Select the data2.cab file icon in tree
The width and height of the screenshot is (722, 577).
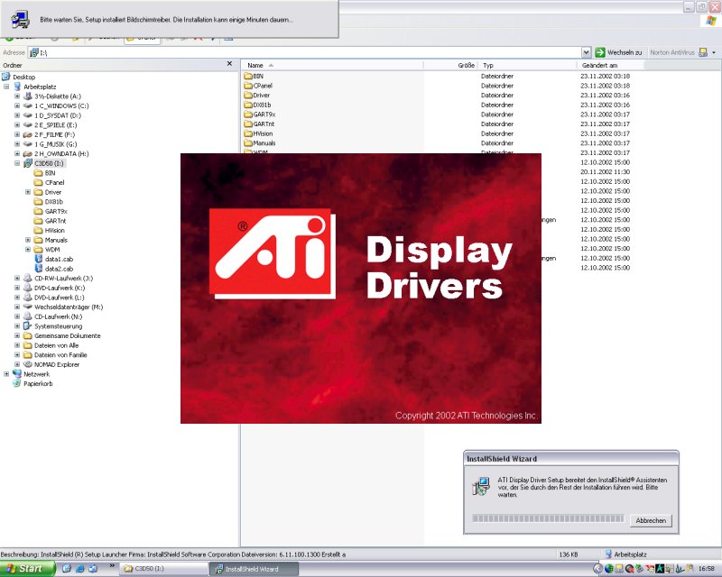pyautogui.click(x=39, y=269)
